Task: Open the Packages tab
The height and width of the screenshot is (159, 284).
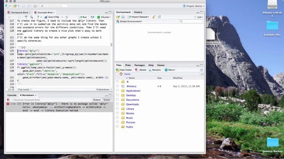Action: [139, 65]
